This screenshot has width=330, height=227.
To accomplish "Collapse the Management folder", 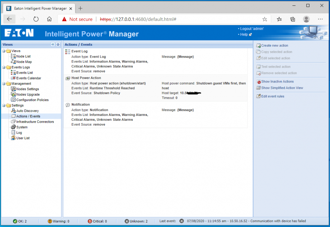I will click(4, 84).
